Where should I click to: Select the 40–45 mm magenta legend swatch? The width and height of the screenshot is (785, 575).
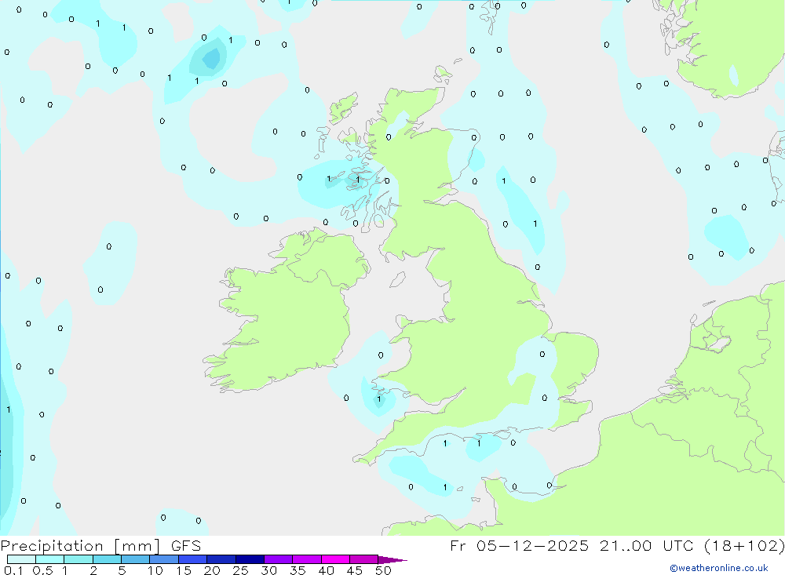pyautogui.click(x=335, y=559)
